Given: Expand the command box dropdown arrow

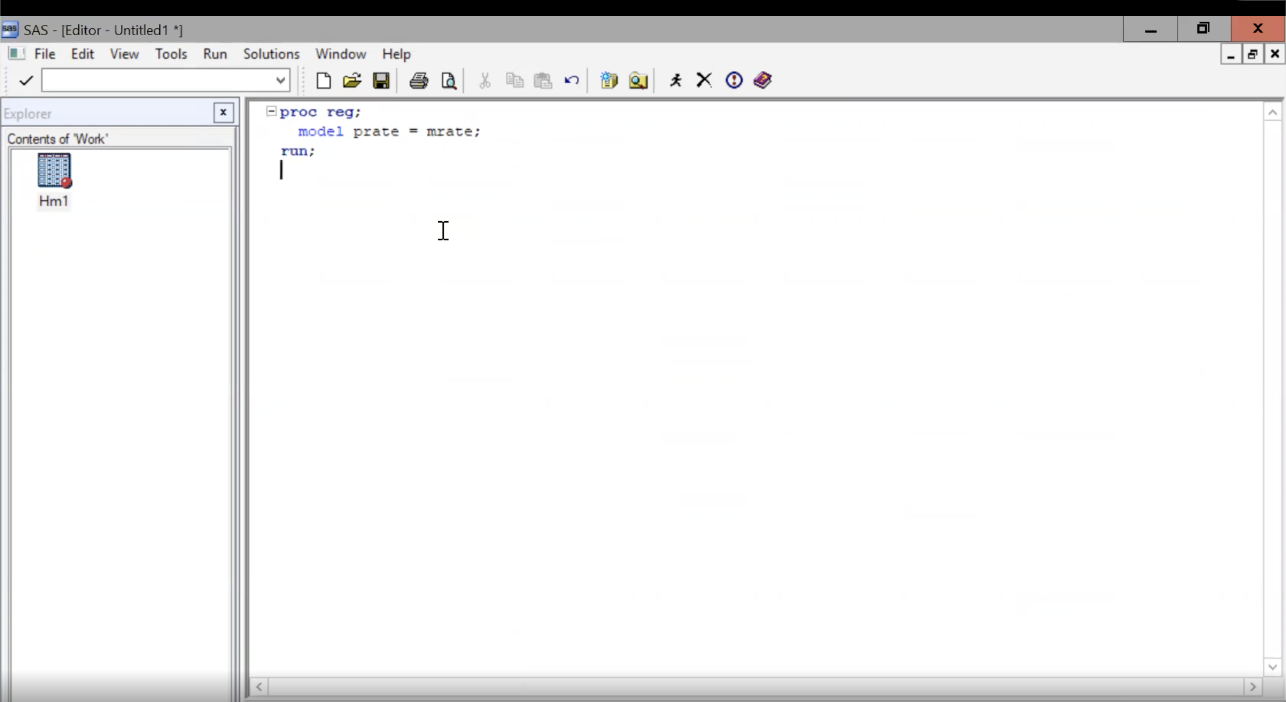Looking at the screenshot, I should tap(280, 81).
